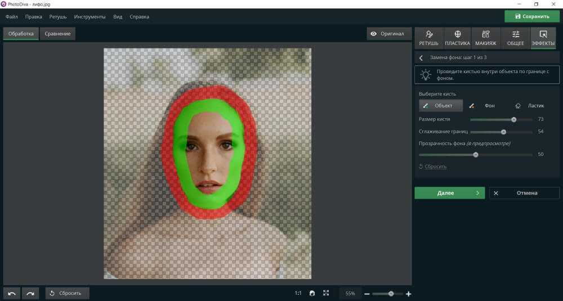Open the Ретушь retouch tab
Image resolution: width=563 pixels, height=301 pixels.
(x=429, y=38)
